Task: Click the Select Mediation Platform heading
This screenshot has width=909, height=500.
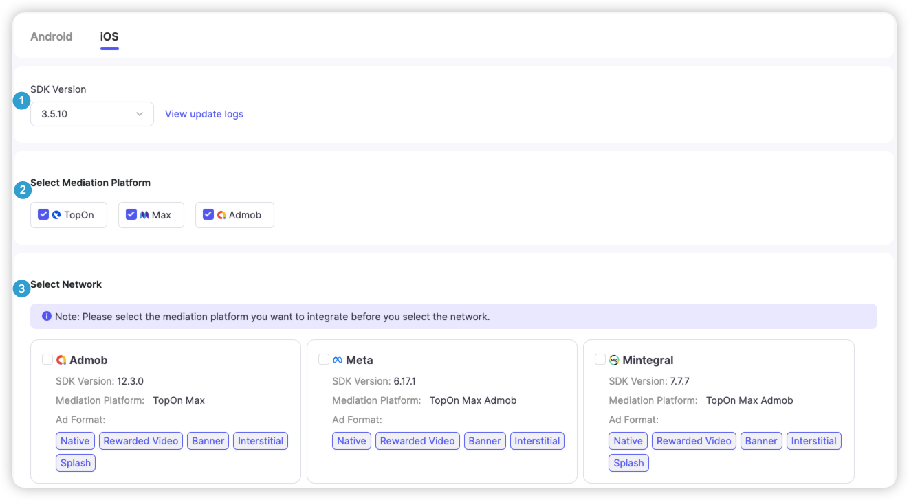Action: point(91,183)
